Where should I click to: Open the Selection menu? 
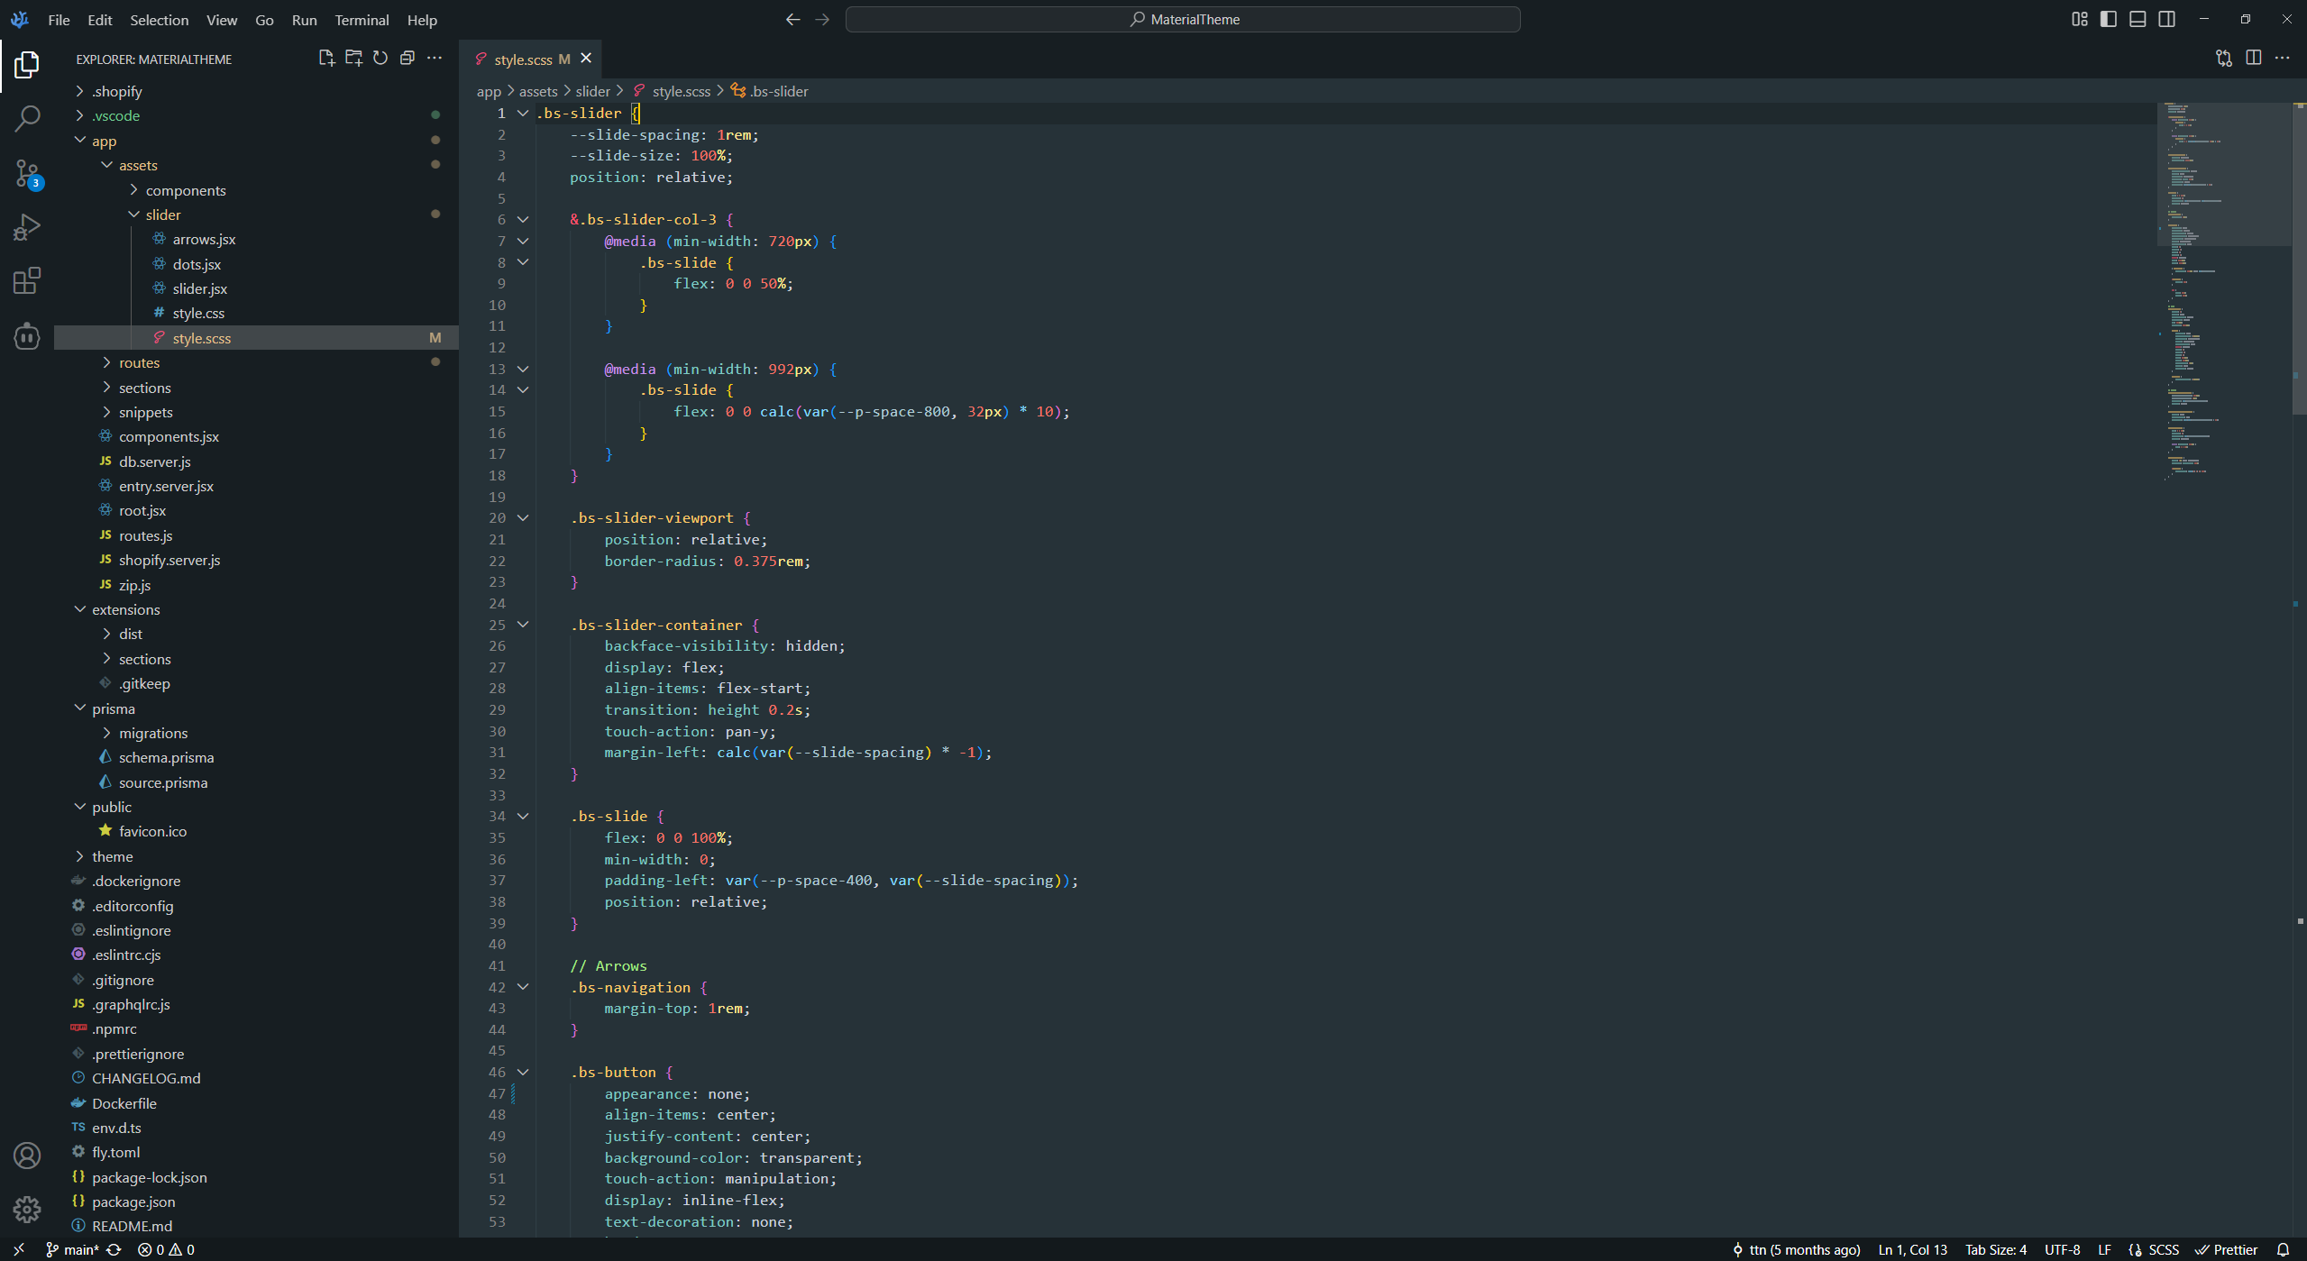pos(159,20)
